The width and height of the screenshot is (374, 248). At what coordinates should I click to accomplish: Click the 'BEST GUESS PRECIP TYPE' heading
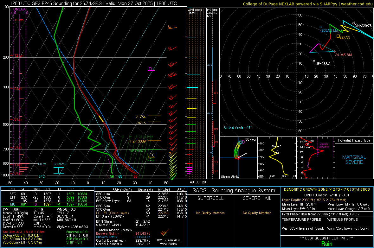point(326,238)
